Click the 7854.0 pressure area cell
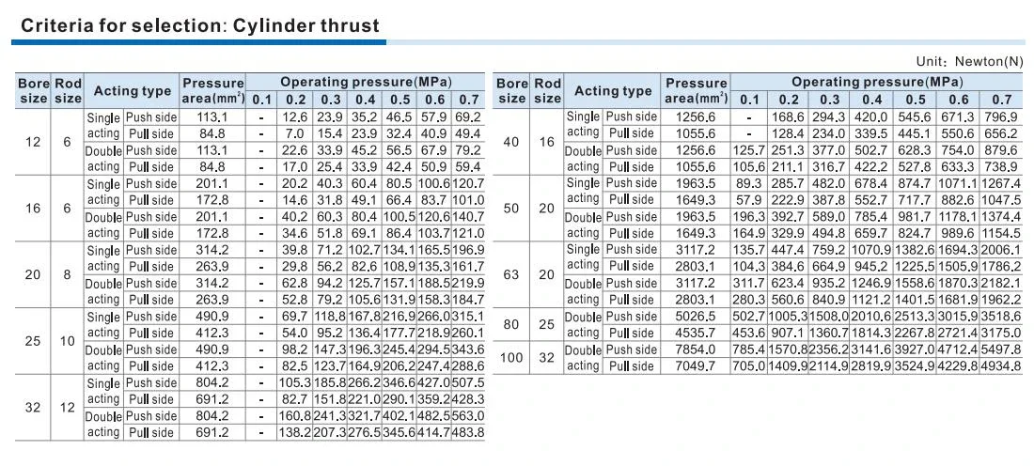Screen dimensions: 1034x466 coord(697,349)
